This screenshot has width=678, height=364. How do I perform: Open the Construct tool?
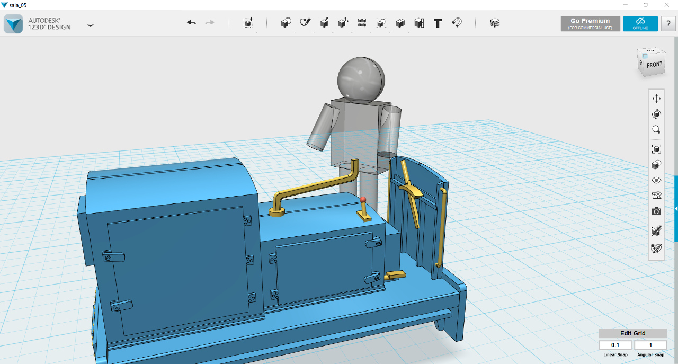point(324,23)
